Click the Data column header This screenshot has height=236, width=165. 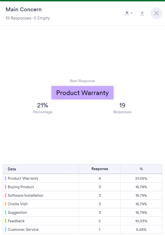pos(12,169)
